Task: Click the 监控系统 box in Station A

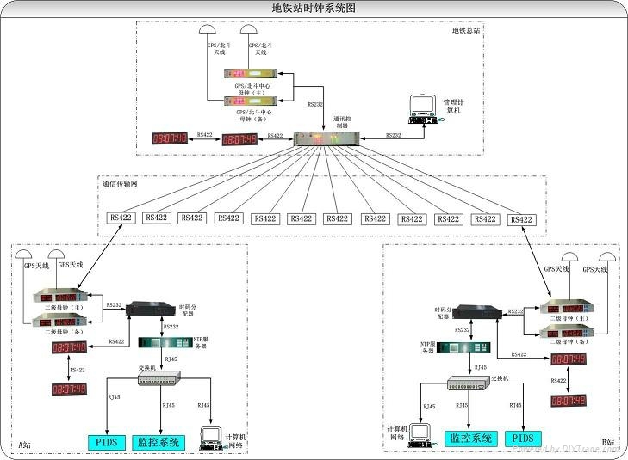Action: (x=158, y=442)
